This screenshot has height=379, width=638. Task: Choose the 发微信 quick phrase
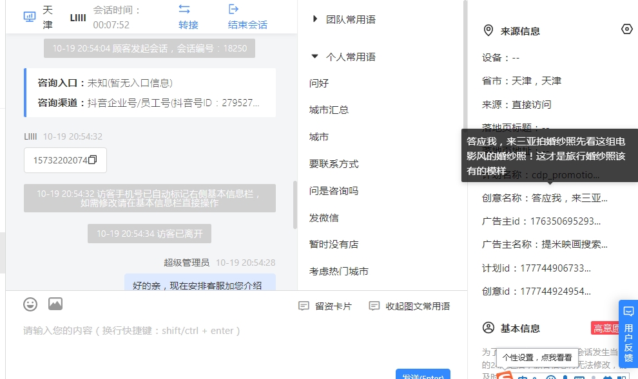coord(324,217)
